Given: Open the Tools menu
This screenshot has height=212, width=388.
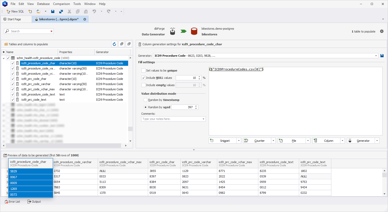Looking at the screenshot, I should (77, 4).
